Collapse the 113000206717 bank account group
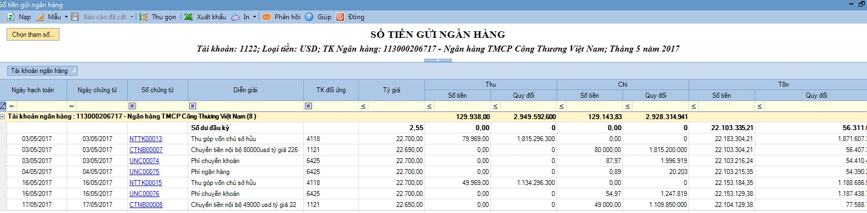The height and width of the screenshot is (213, 867). point(3,116)
